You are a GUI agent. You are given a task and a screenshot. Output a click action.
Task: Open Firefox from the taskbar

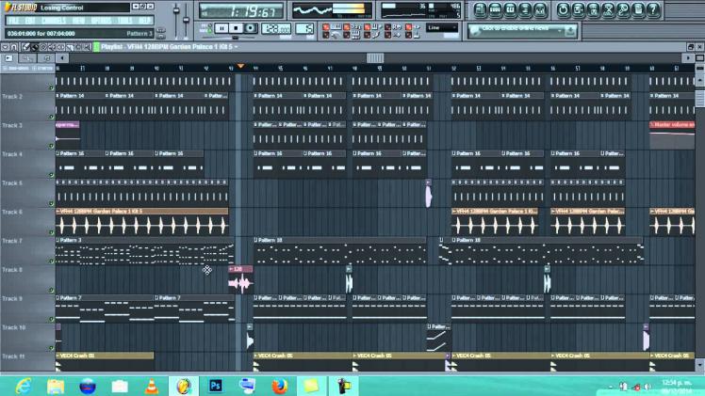pos(278,385)
